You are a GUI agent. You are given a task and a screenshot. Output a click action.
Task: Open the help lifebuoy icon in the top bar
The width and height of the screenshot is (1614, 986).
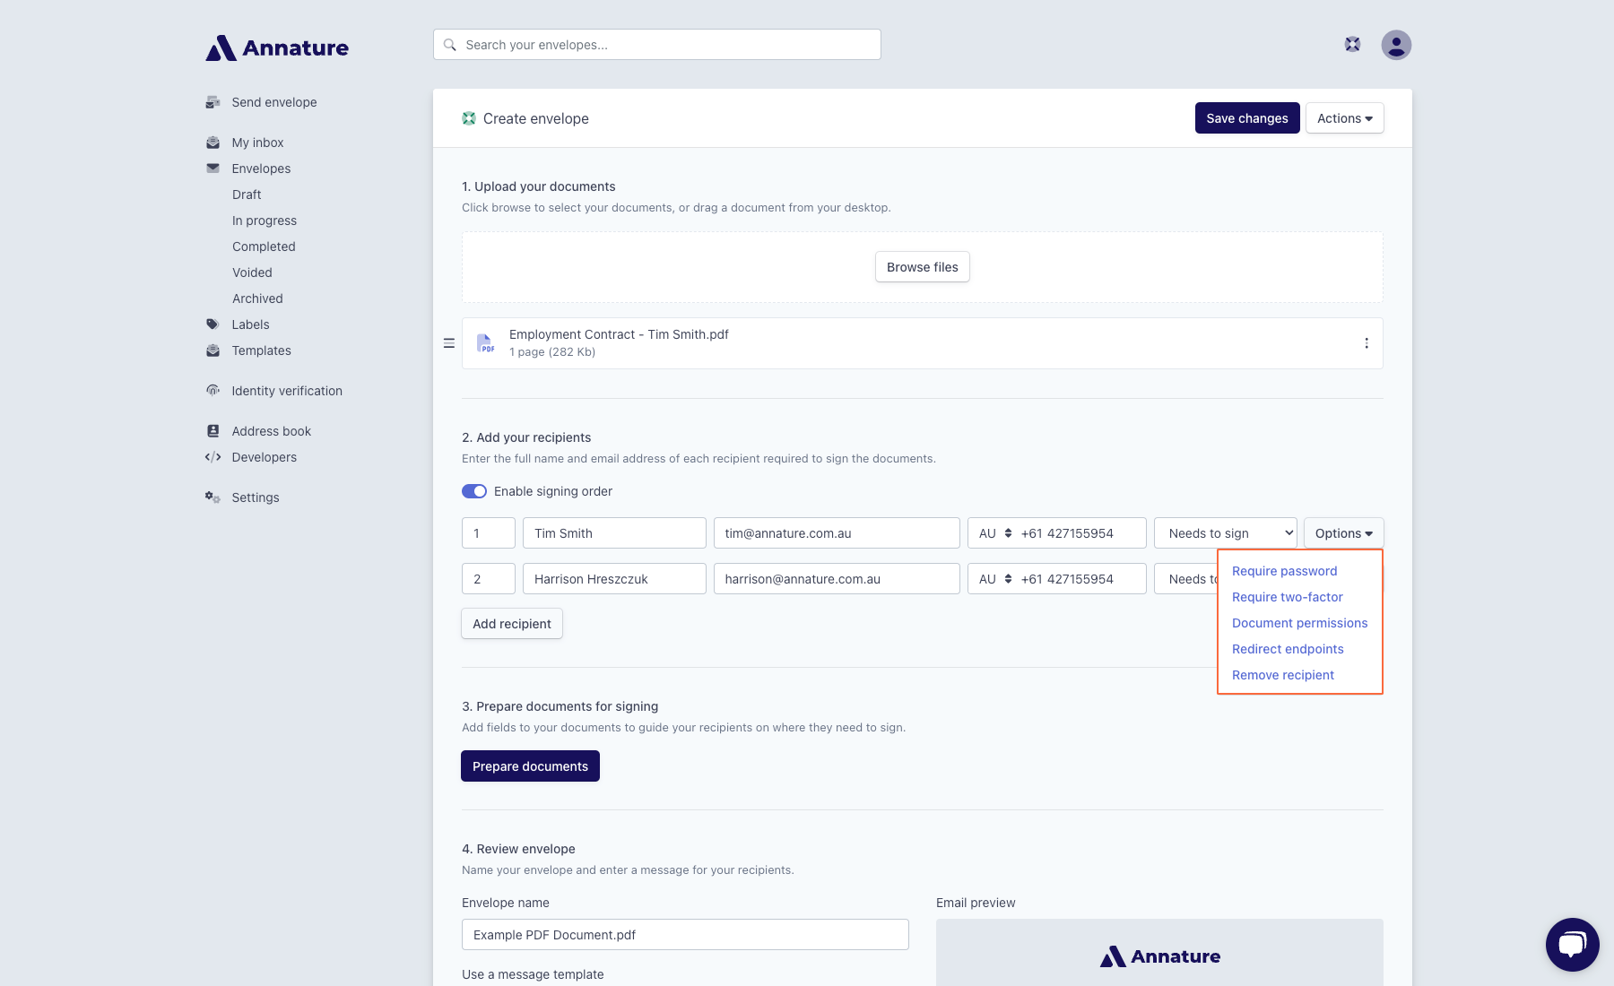(x=1352, y=44)
